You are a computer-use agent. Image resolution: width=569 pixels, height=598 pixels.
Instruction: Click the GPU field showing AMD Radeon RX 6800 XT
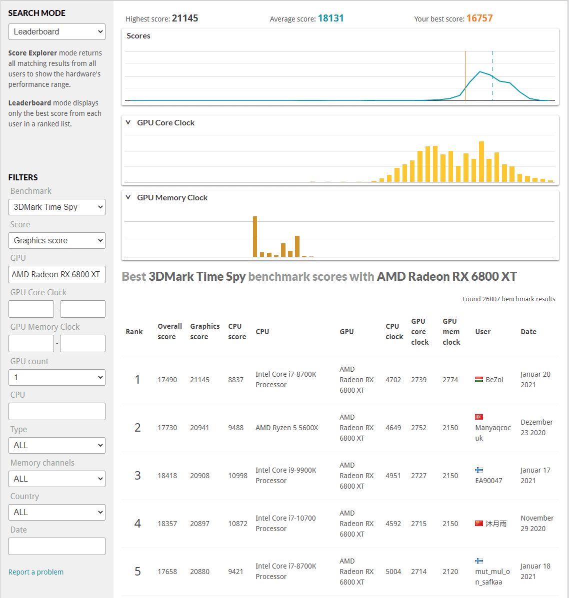(x=57, y=275)
